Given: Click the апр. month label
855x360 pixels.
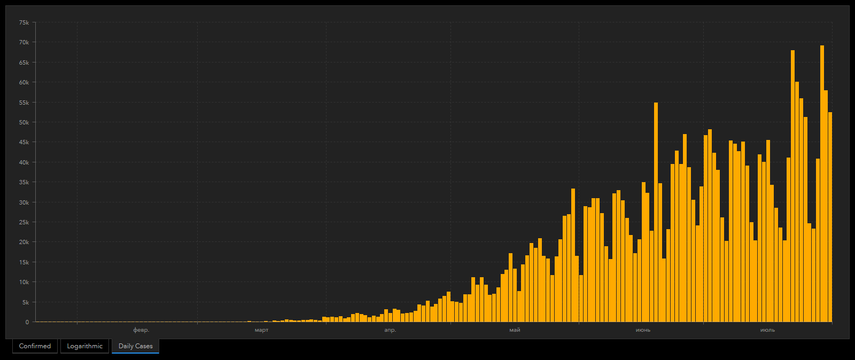Looking at the screenshot, I should click(390, 330).
